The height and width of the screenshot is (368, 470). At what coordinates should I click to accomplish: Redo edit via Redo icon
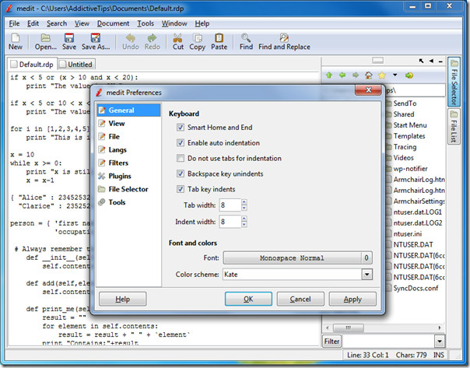tap(153, 41)
